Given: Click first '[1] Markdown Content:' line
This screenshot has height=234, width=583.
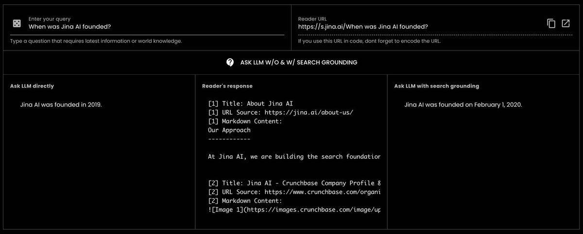Looking at the screenshot, I should 245,121.
